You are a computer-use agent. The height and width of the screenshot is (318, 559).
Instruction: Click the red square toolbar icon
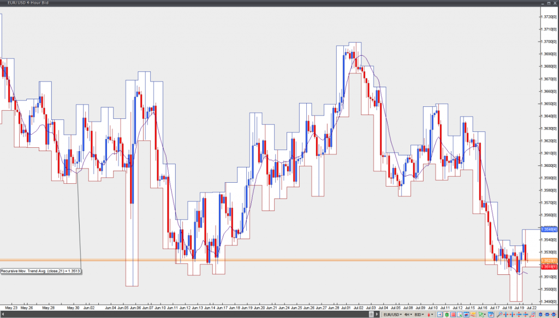[453, 314]
